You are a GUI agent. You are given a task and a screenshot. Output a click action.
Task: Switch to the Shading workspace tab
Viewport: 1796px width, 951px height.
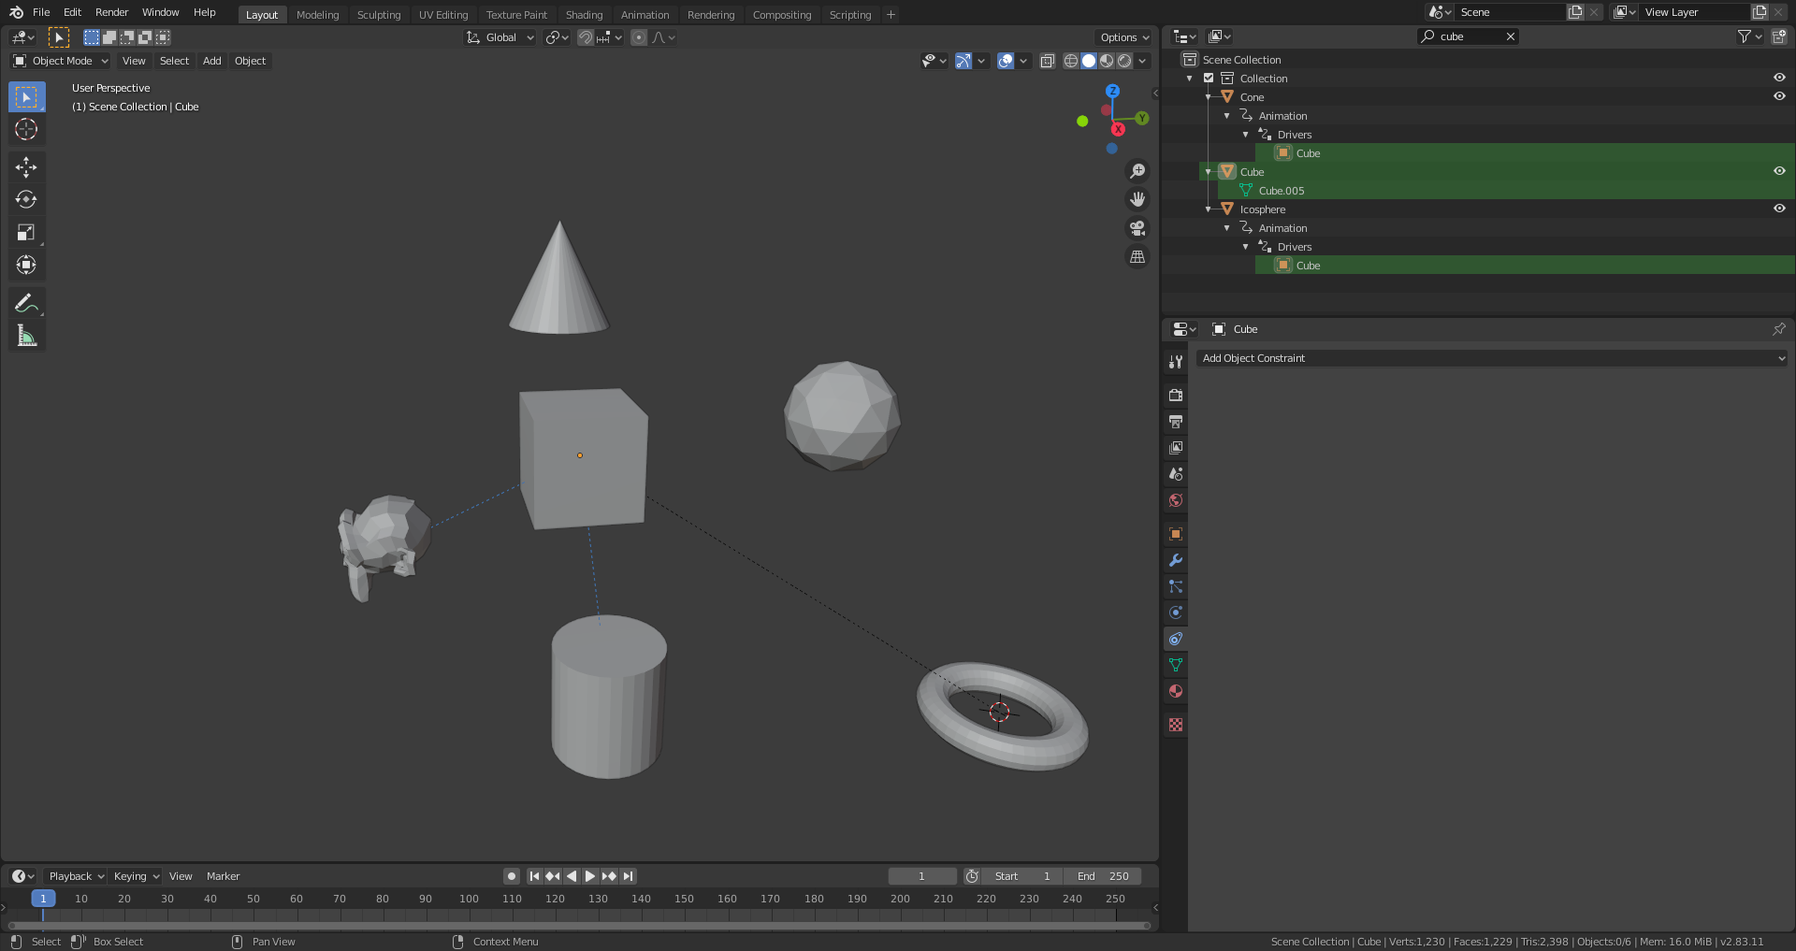584,14
